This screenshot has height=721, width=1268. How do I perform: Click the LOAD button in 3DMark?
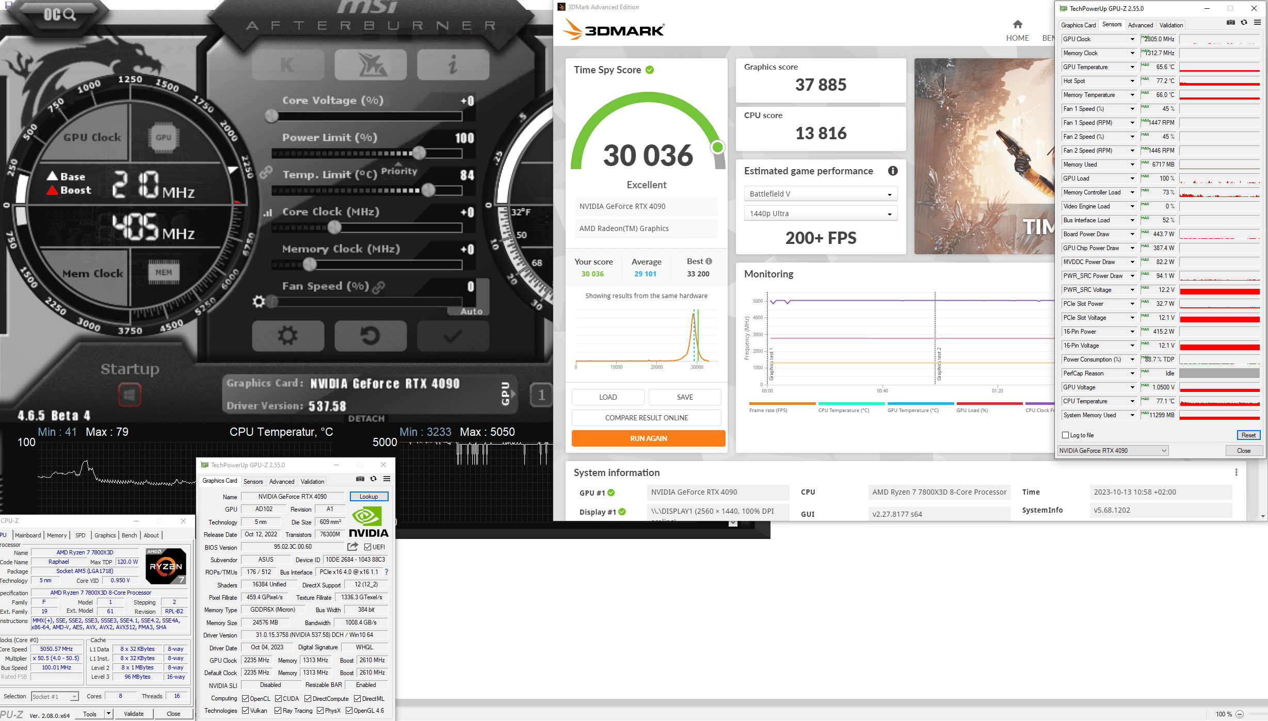(x=608, y=397)
